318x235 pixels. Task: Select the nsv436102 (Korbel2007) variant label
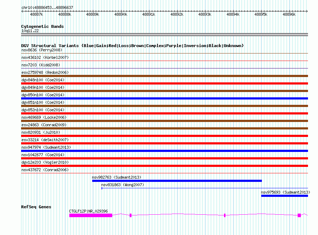click(45, 57)
